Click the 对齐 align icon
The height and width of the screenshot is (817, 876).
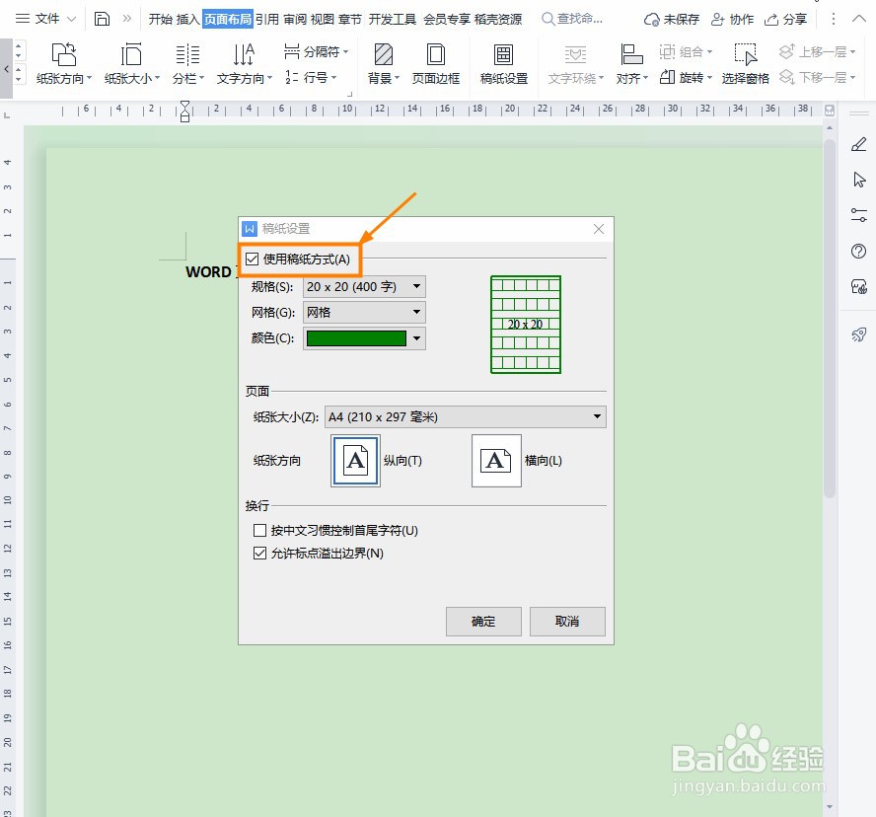(632, 55)
